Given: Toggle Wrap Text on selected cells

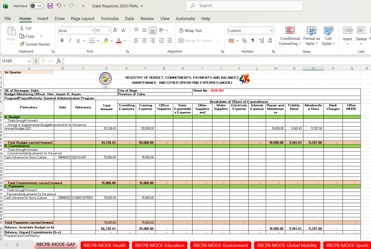Looking at the screenshot, I should click(x=190, y=30).
